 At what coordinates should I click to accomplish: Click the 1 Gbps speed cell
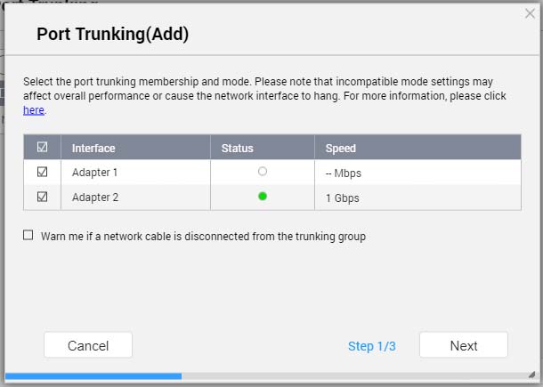click(342, 198)
